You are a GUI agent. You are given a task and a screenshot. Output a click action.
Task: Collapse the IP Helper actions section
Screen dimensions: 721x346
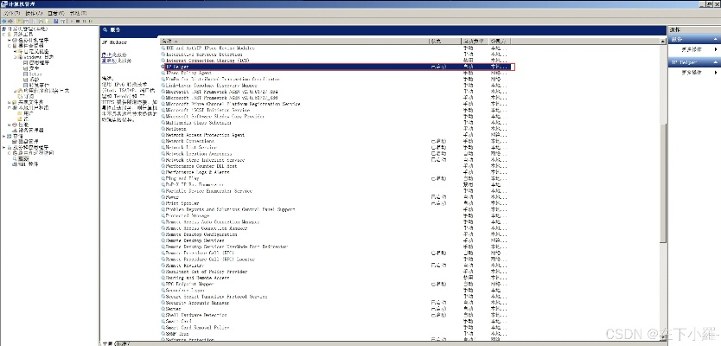[717, 62]
